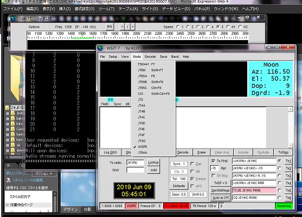This screenshot has height=217, width=302.
Task: Toggle the Tx First checkbox
Action: click(214, 161)
